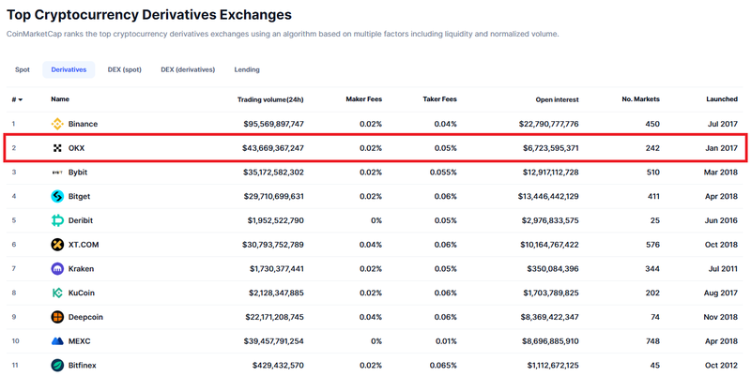Select the Derivatives tab
The width and height of the screenshot is (751, 376).
coord(69,69)
